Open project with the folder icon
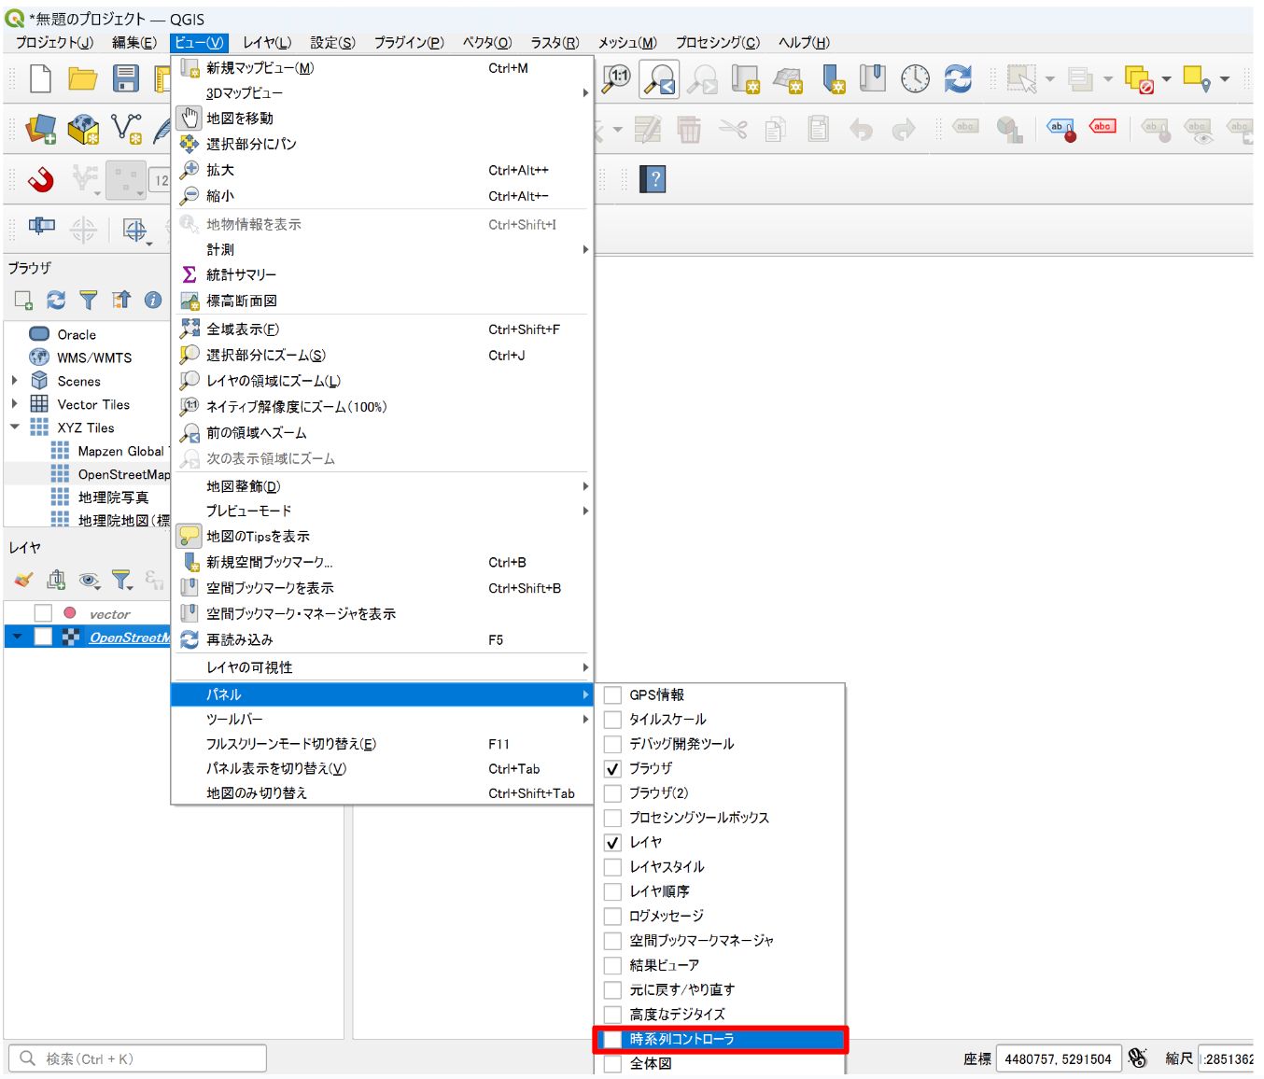The image size is (1264, 1079). 82,79
